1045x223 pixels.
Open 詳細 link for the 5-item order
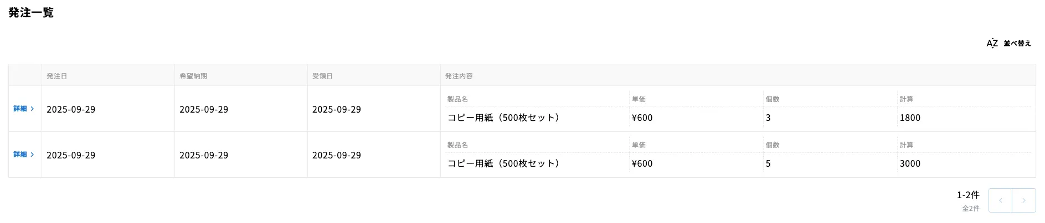tap(20, 155)
